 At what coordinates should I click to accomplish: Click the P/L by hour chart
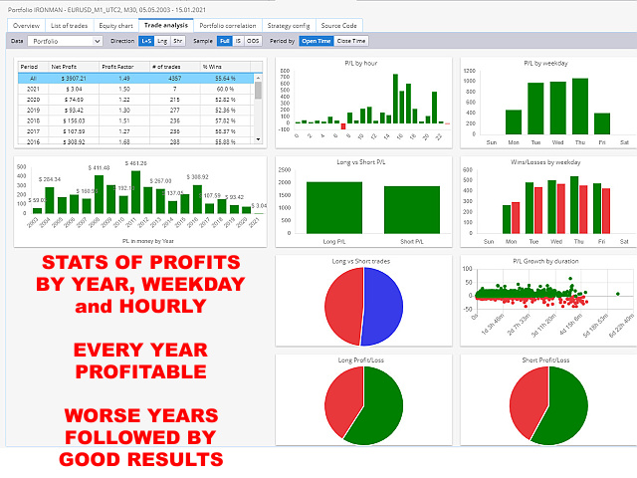pyautogui.click(x=363, y=103)
